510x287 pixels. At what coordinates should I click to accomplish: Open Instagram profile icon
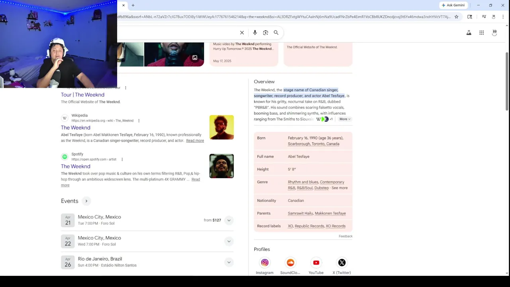[265, 263]
